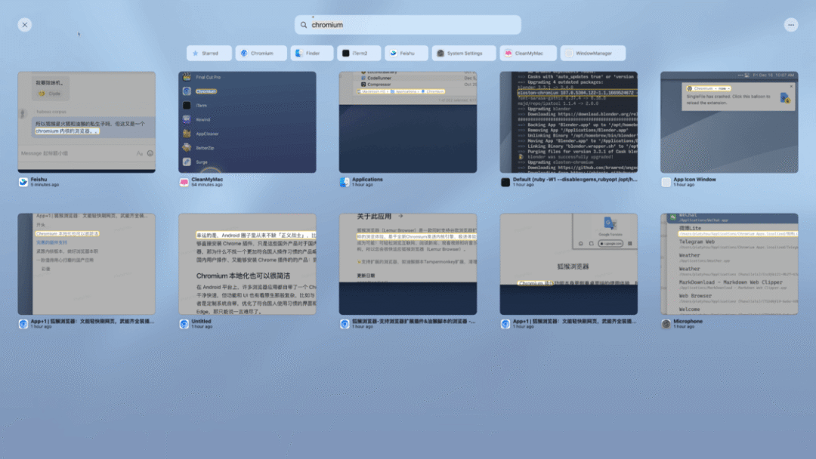Select the "狐猴浏览器-支持浏览器扩展" result title
Screen dimensions: 816x459
(x=414, y=322)
